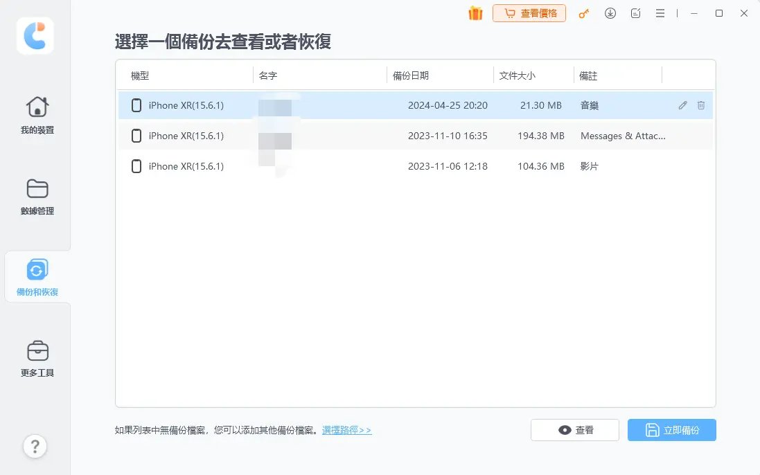Open the 選擇路徑>> link
Viewport: 760px width, 475px height.
pyautogui.click(x=346, y=430)
